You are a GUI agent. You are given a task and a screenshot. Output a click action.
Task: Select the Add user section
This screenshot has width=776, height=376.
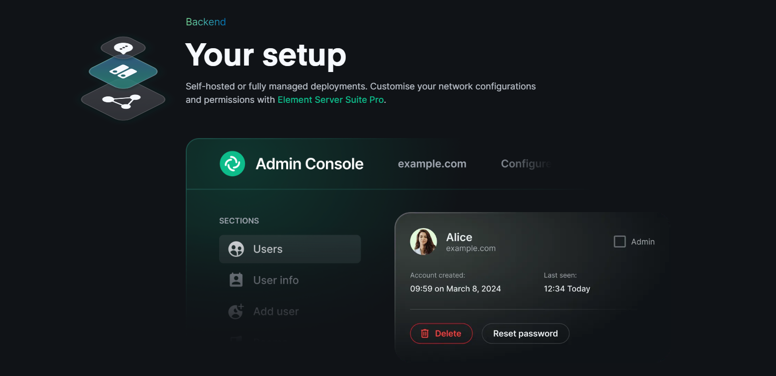coord(290,311)
